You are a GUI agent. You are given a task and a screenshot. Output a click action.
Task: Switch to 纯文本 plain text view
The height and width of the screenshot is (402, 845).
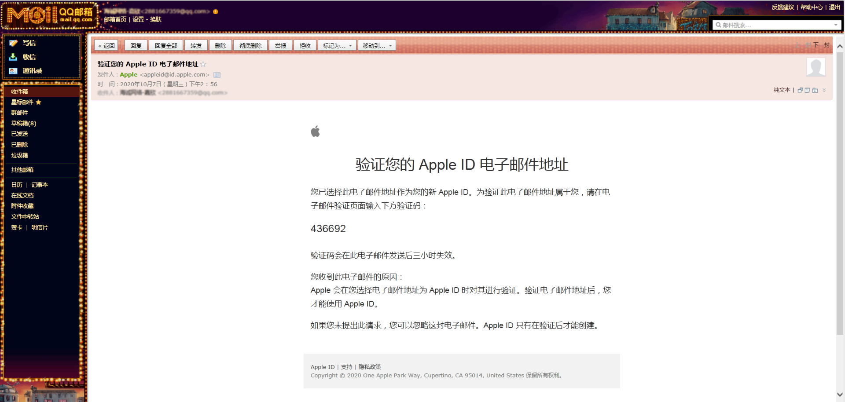click(782, 90)
